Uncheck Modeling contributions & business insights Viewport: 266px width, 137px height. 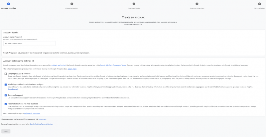point(6,84)
